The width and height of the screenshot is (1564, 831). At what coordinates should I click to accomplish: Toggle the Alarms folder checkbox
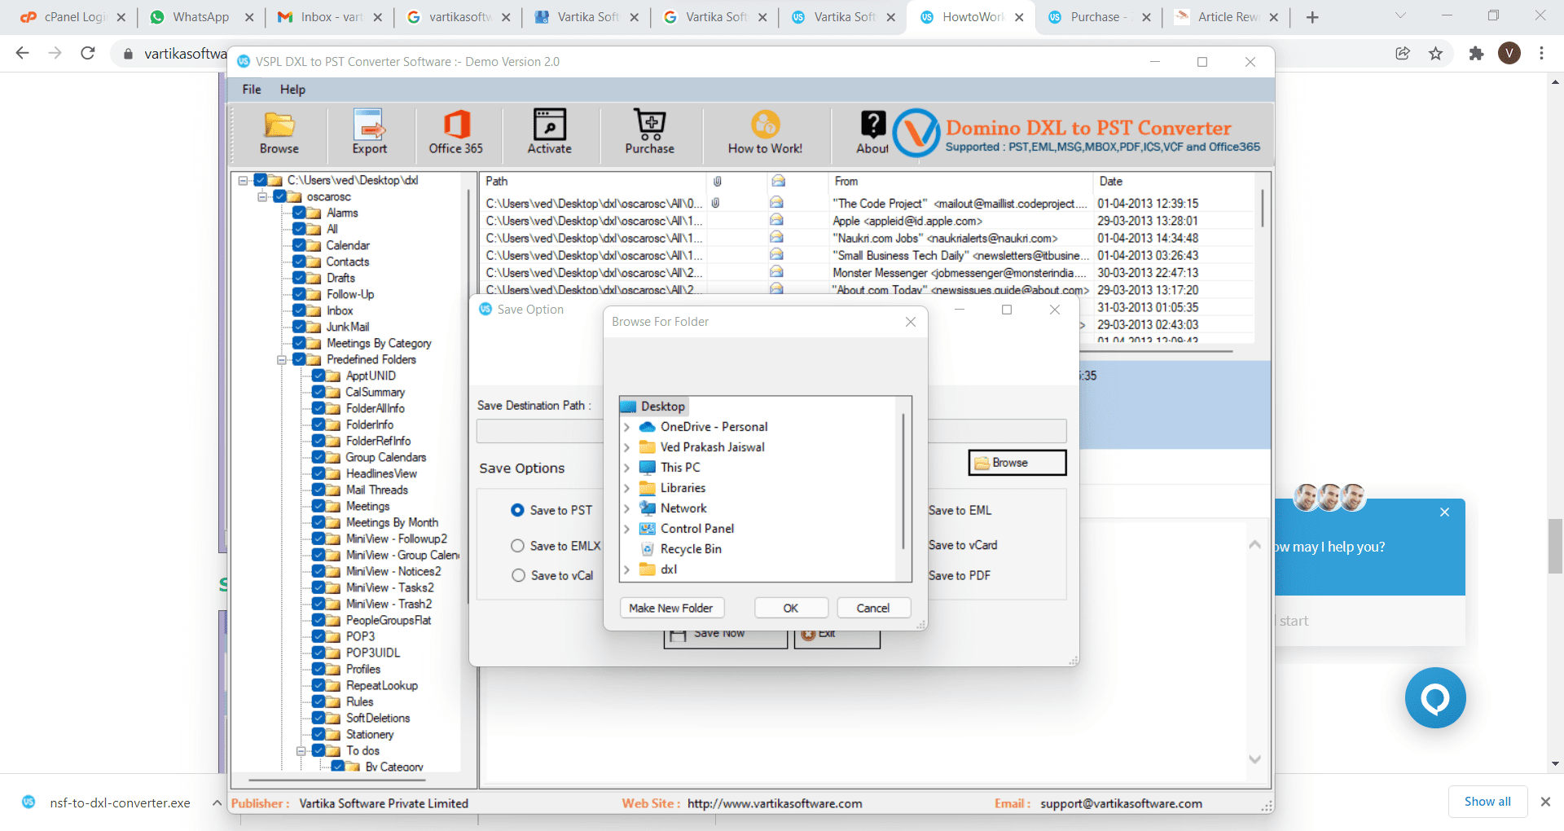click(x=300, y=213)
